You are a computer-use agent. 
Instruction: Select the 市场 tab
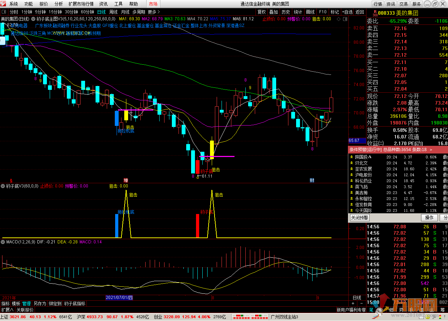coord(153,4)
